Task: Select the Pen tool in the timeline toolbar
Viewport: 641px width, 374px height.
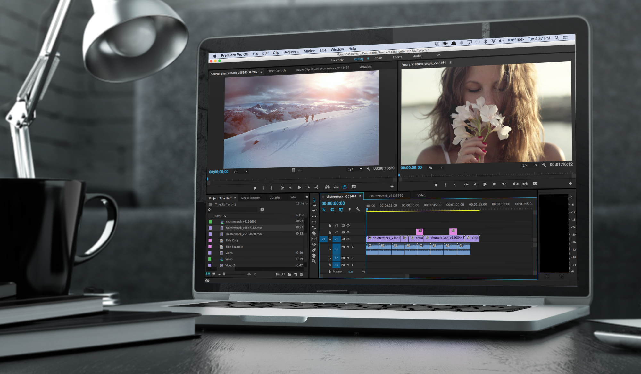Action: tap(313, 250)
